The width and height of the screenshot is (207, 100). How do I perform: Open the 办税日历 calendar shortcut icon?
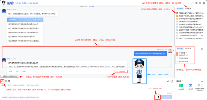[190, 86]
